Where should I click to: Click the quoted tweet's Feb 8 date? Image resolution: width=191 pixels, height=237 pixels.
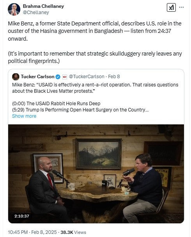pyautogui.click(x=114, y=77)
